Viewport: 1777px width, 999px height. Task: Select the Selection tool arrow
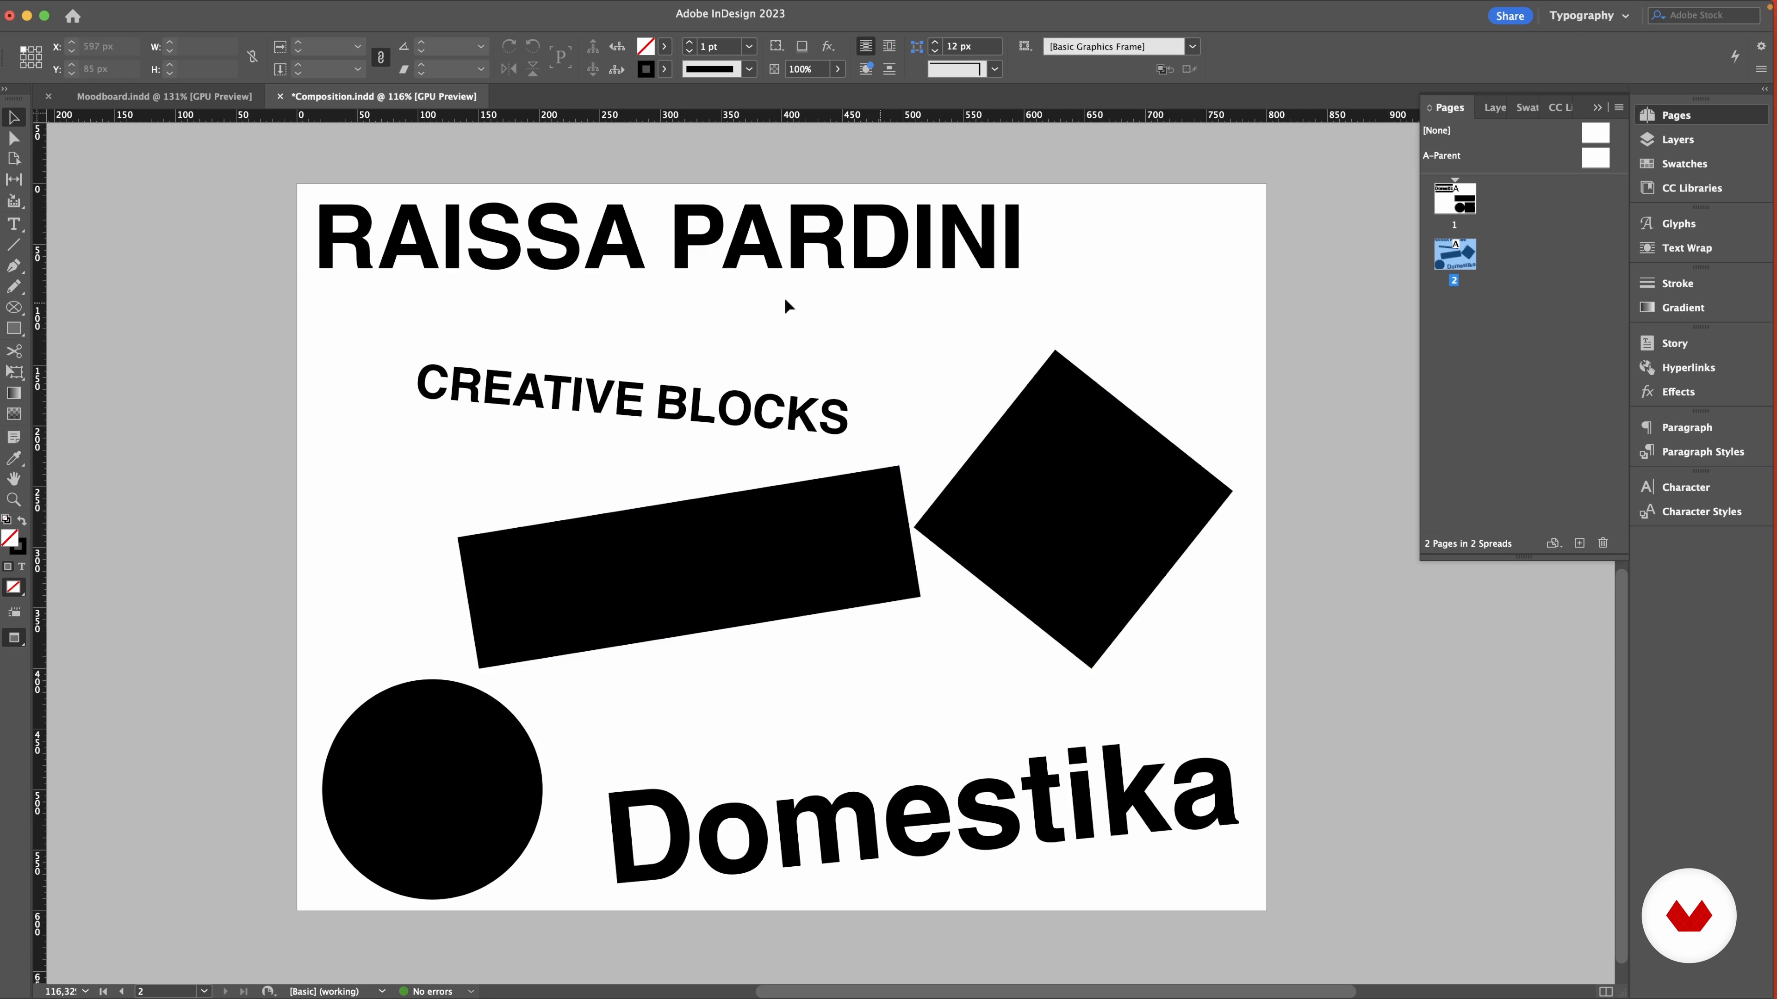pyautogui.click(x=13, y=118)
